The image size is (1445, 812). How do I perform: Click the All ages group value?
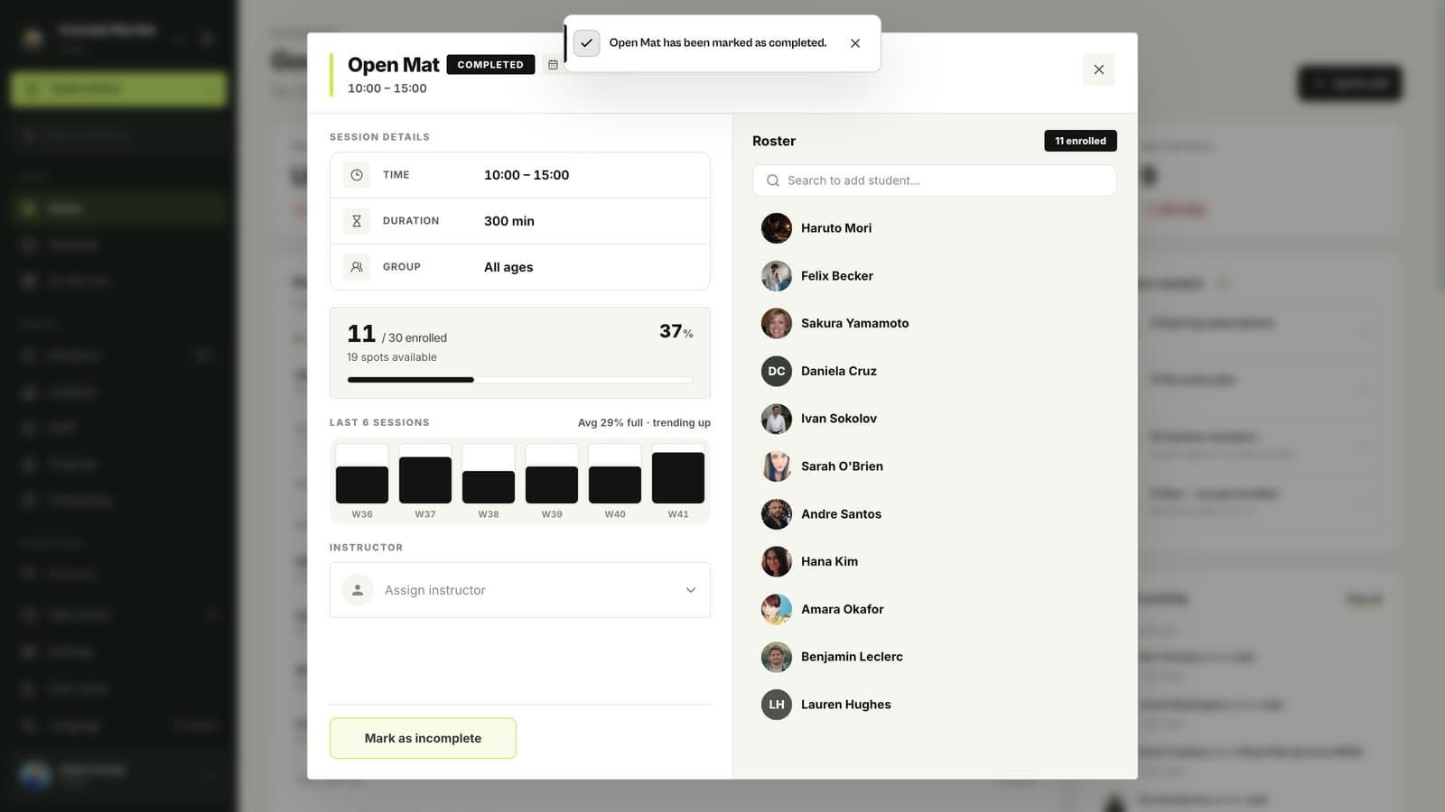[508, 267]
